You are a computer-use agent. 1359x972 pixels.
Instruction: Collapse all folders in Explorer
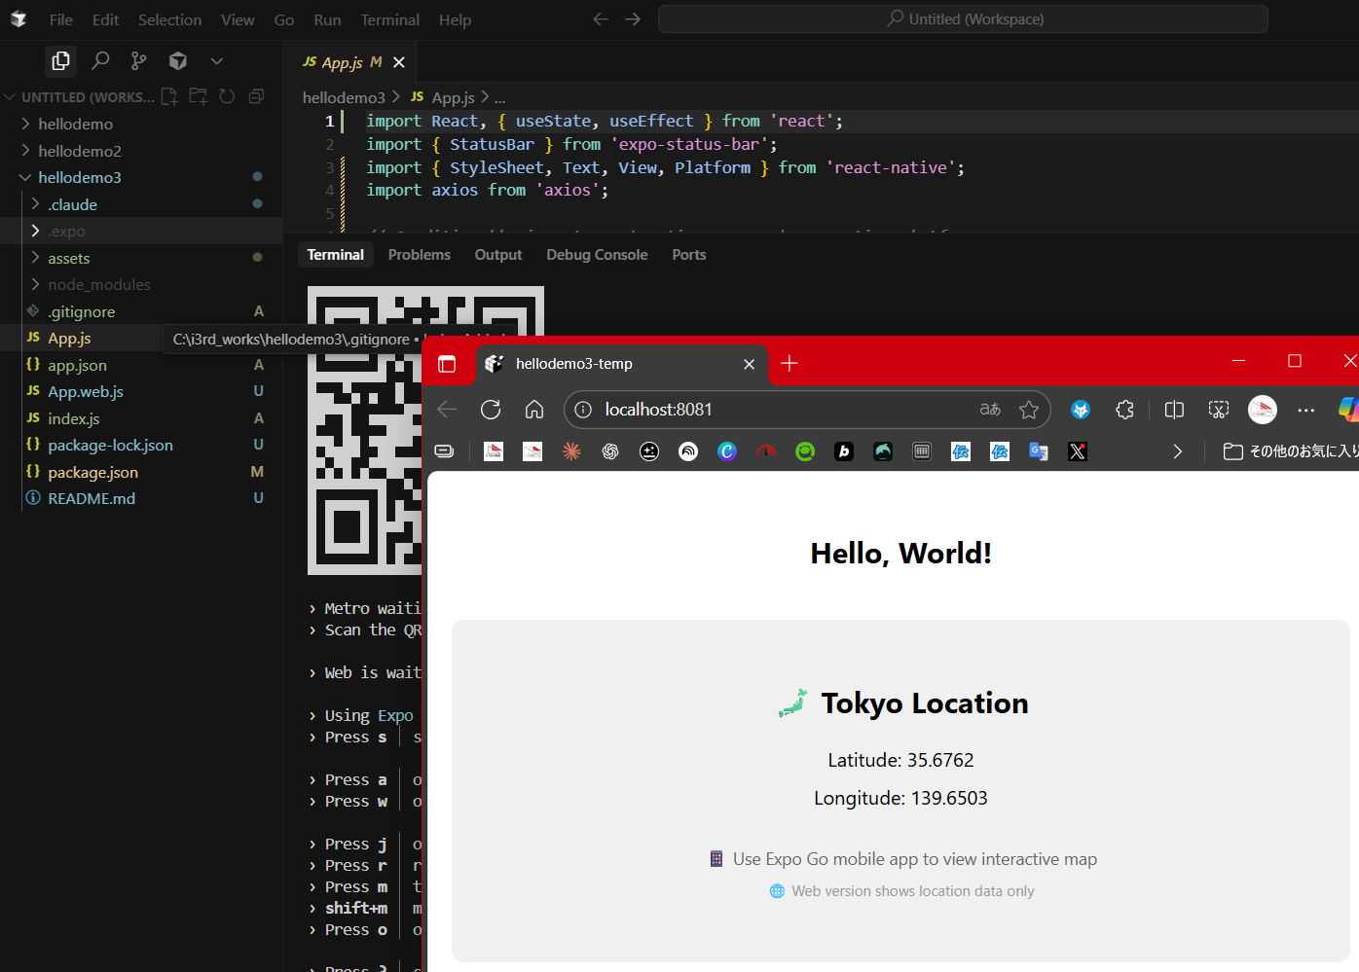click(x=256, y=96)
